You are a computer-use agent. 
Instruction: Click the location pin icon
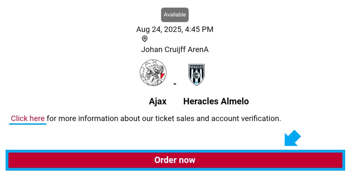144,39
